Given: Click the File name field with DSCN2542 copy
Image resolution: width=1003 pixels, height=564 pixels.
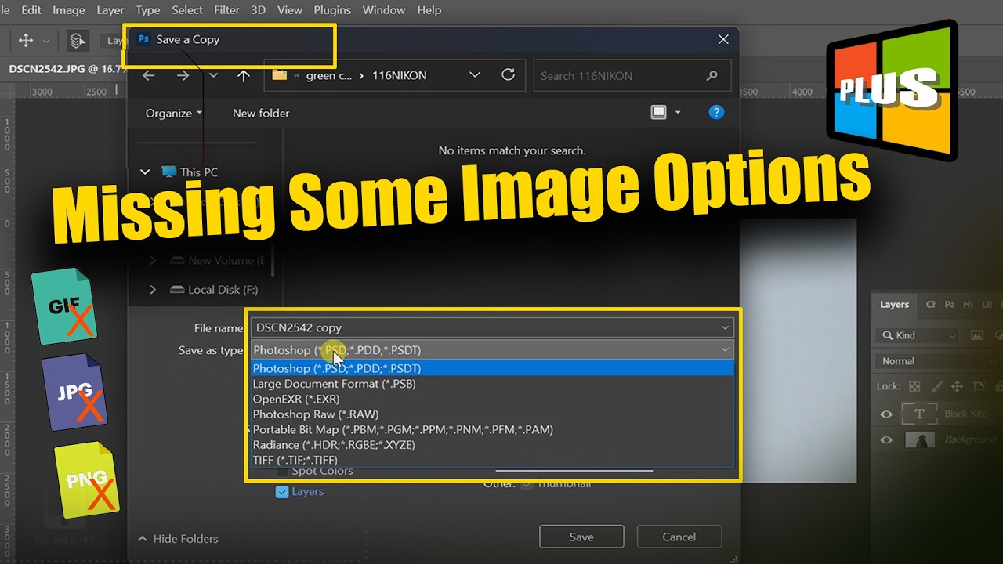Looking at the screenshot, I should (x=492, y=327).
